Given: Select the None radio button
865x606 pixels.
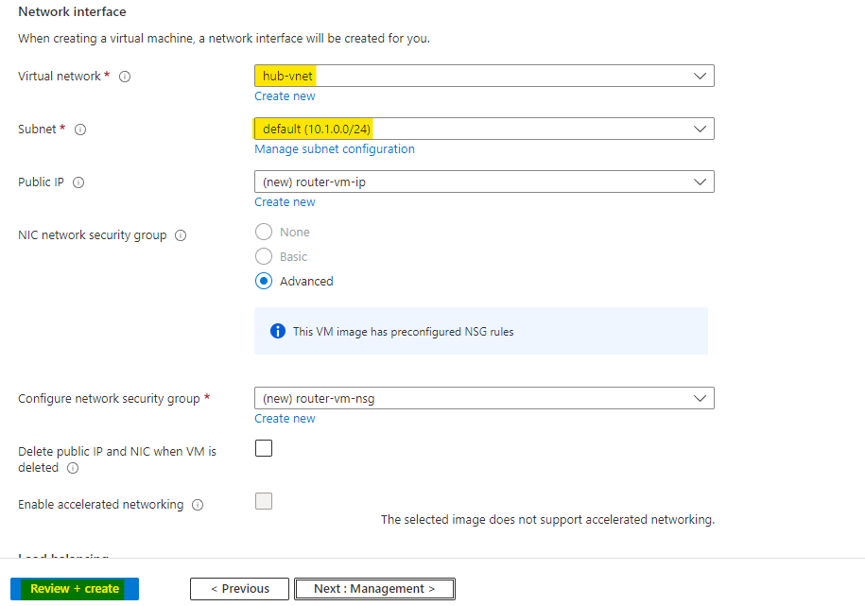Looking at the screenshot, I should pyautogui.click(x=264, y=233).
